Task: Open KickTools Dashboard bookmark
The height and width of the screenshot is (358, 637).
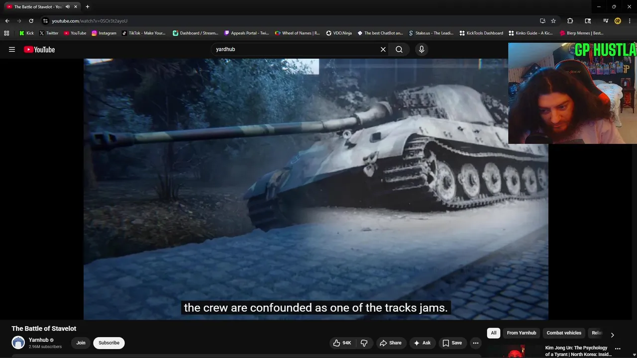Action: [481, 33]
